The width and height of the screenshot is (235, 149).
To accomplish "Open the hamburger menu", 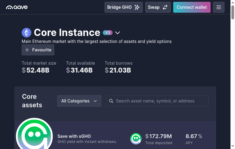I will (x=219, y=7).
